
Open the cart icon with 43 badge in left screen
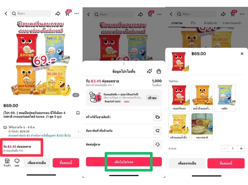(x=68, y=13)
